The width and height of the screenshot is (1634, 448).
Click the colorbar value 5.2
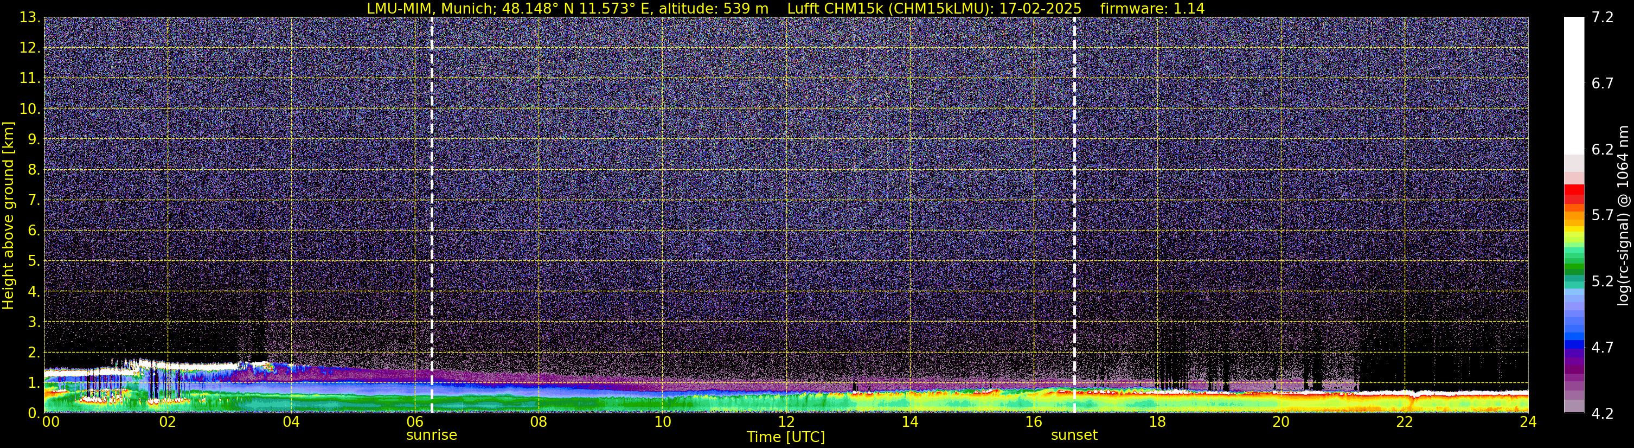[x=1603, y=281]
